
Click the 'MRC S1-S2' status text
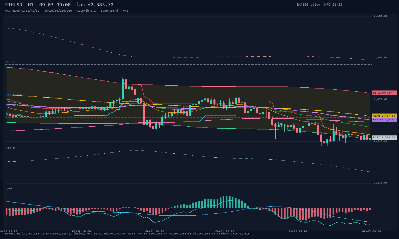tap(333, 5)
